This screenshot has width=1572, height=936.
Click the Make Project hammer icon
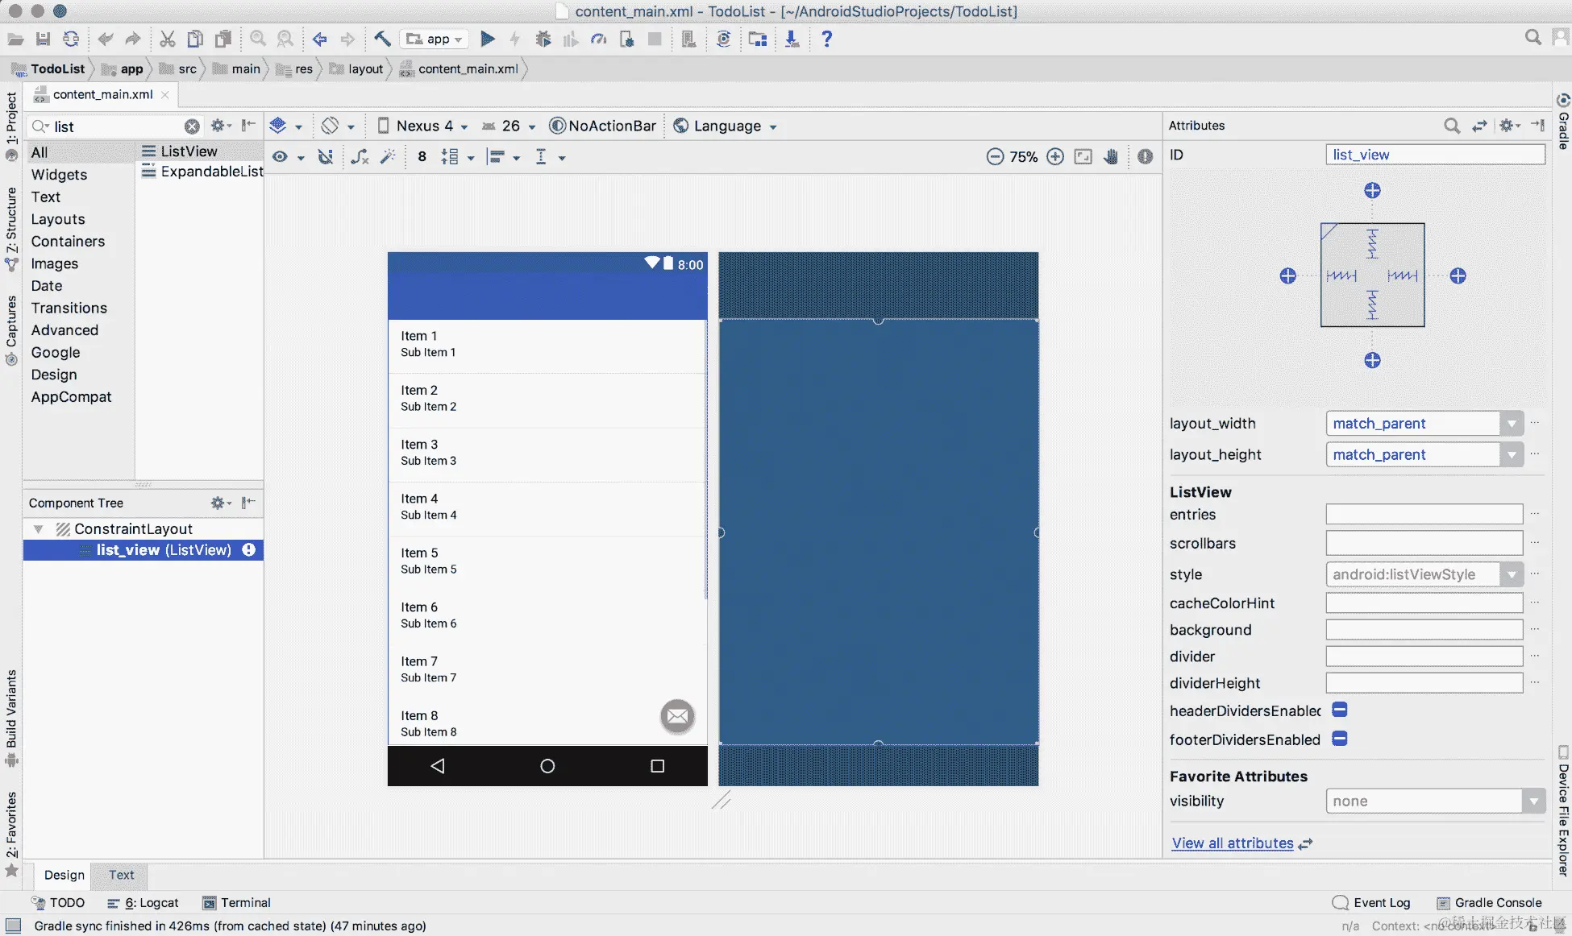[x=382, y=39]
